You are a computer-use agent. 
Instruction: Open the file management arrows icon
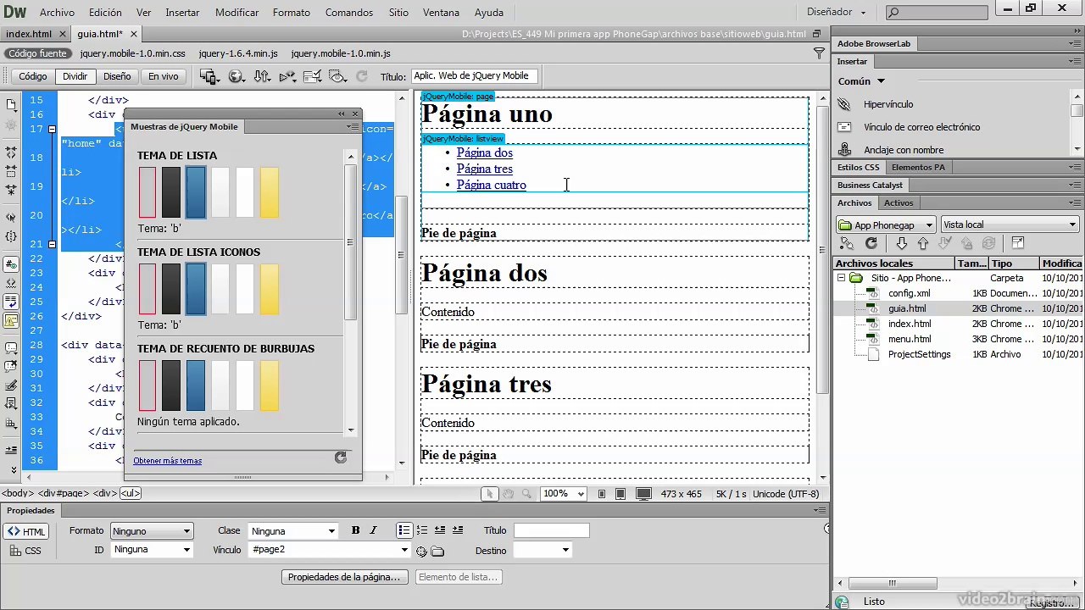[x=262, y=76]
